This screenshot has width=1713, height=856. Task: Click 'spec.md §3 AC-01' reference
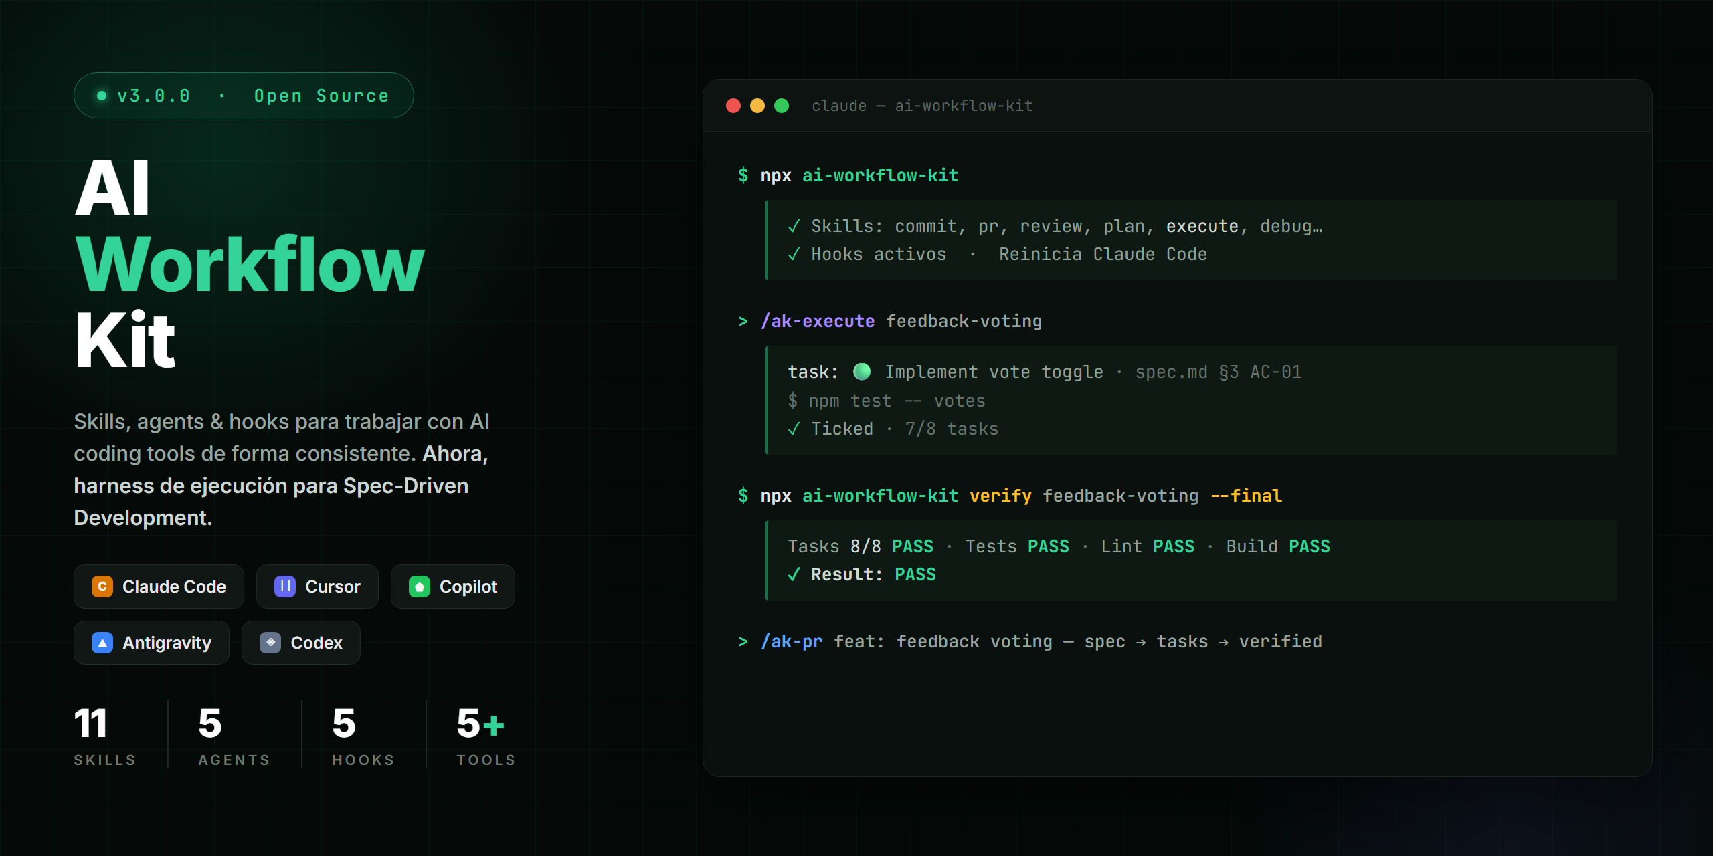[x=1219, y=372]
